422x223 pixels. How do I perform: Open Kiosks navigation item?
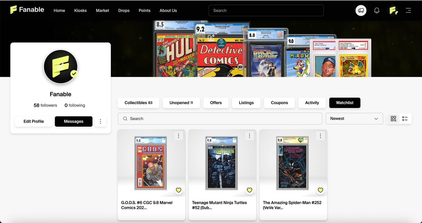point(81,11)
